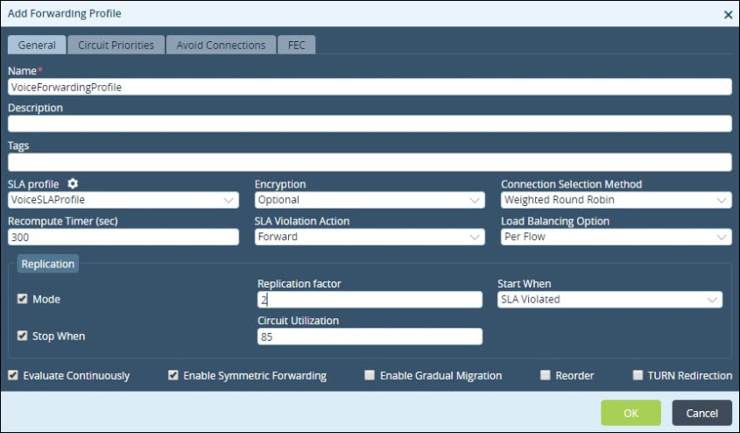This screenshot has width=740, height=433.
Task: Switch to the FEC tab
Action: (x=296, y=45)
